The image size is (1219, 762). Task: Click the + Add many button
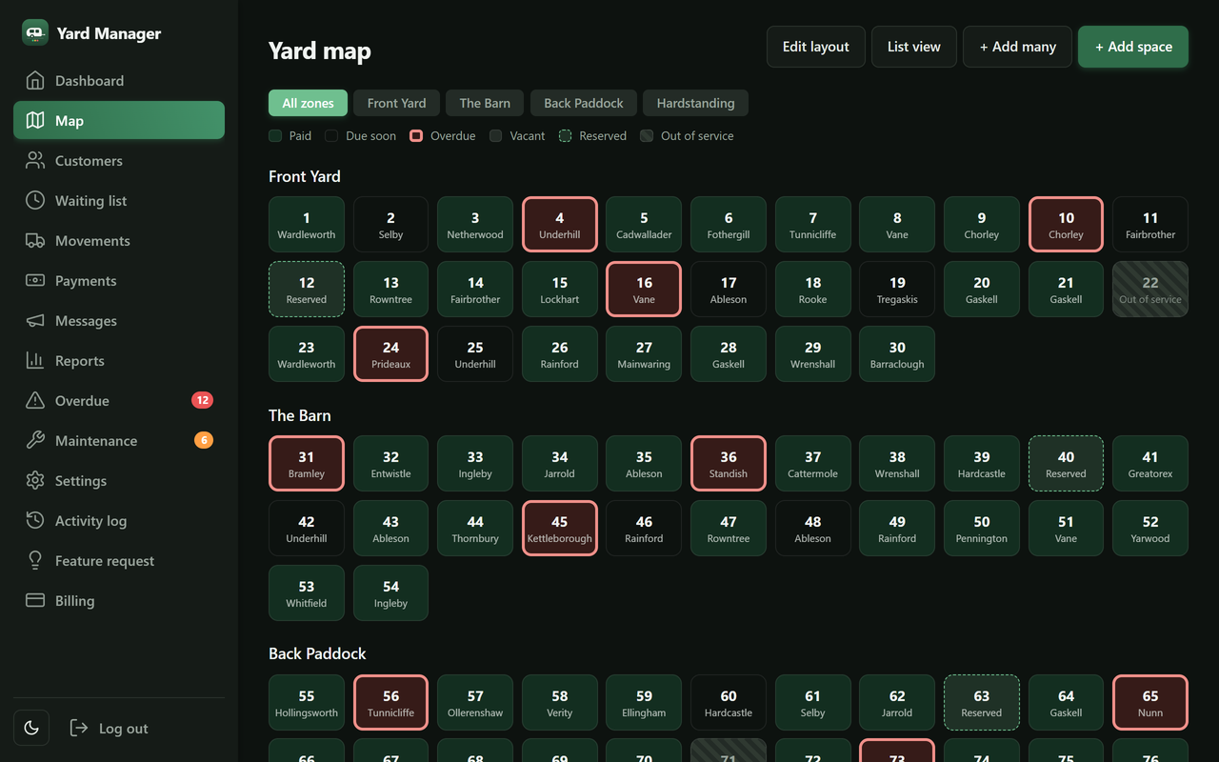click(x=1017, y=47)
